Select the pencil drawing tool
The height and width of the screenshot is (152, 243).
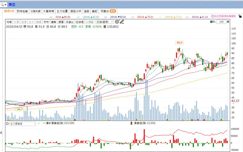(x=122, y=22)
